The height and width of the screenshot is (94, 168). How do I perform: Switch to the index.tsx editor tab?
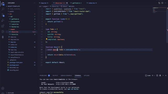tap(92, 3)
